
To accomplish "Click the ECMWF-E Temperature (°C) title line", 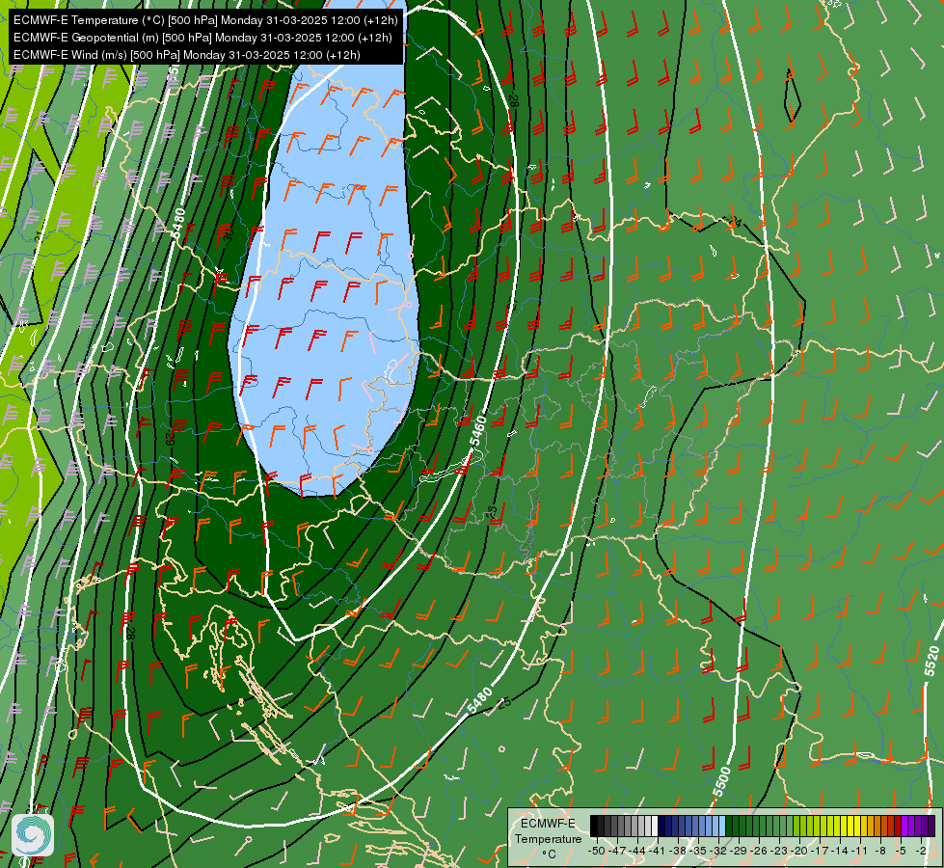I will (205, 20).
